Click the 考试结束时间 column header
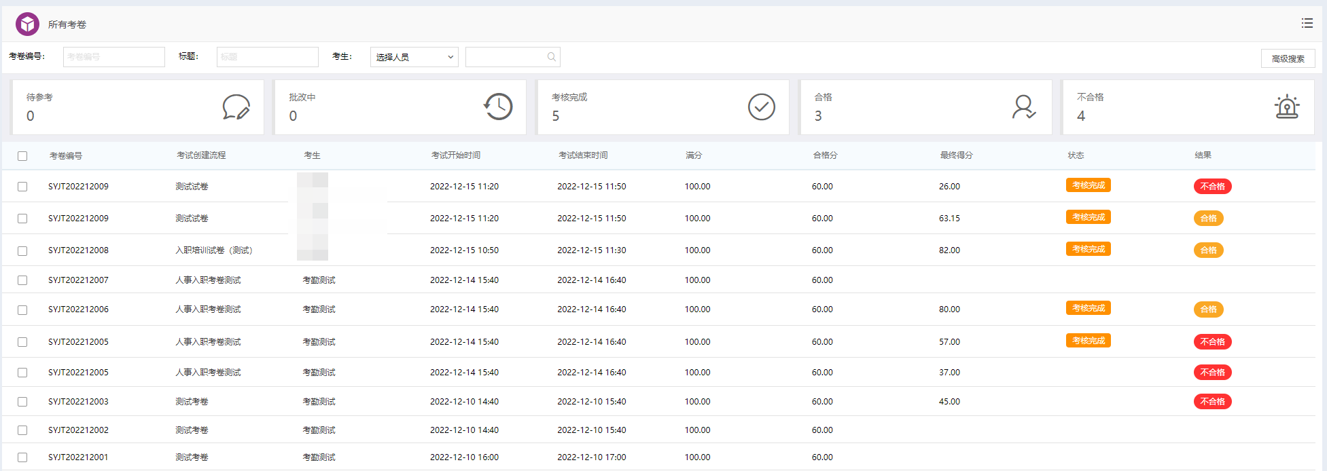The image size is (1327, 471). [x=583, y=155]
